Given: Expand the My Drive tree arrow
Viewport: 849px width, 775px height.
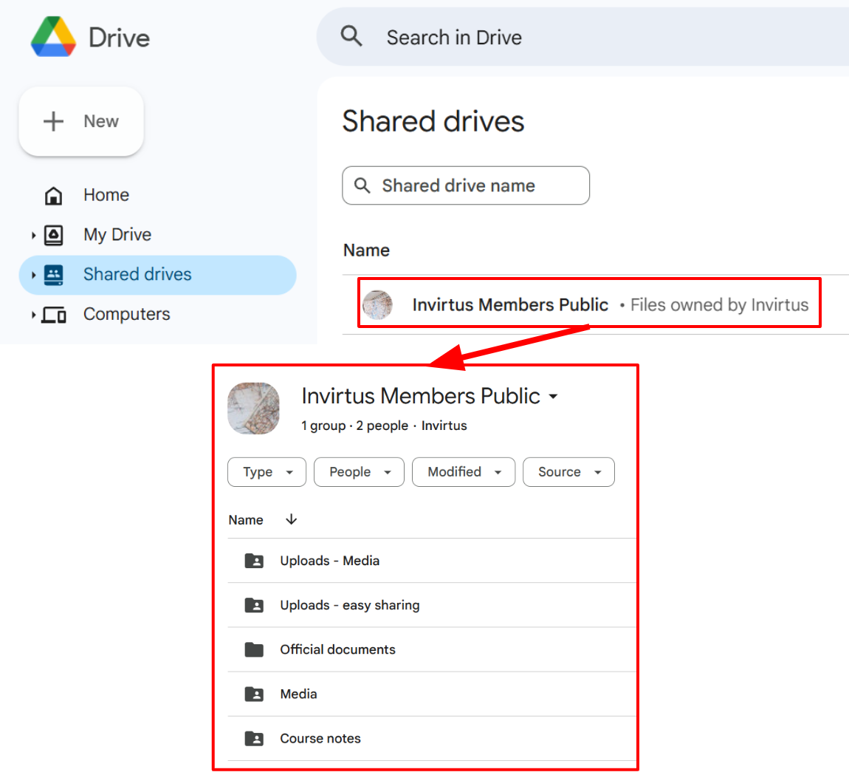Looking at the screenshot, I should coord(33,235).
